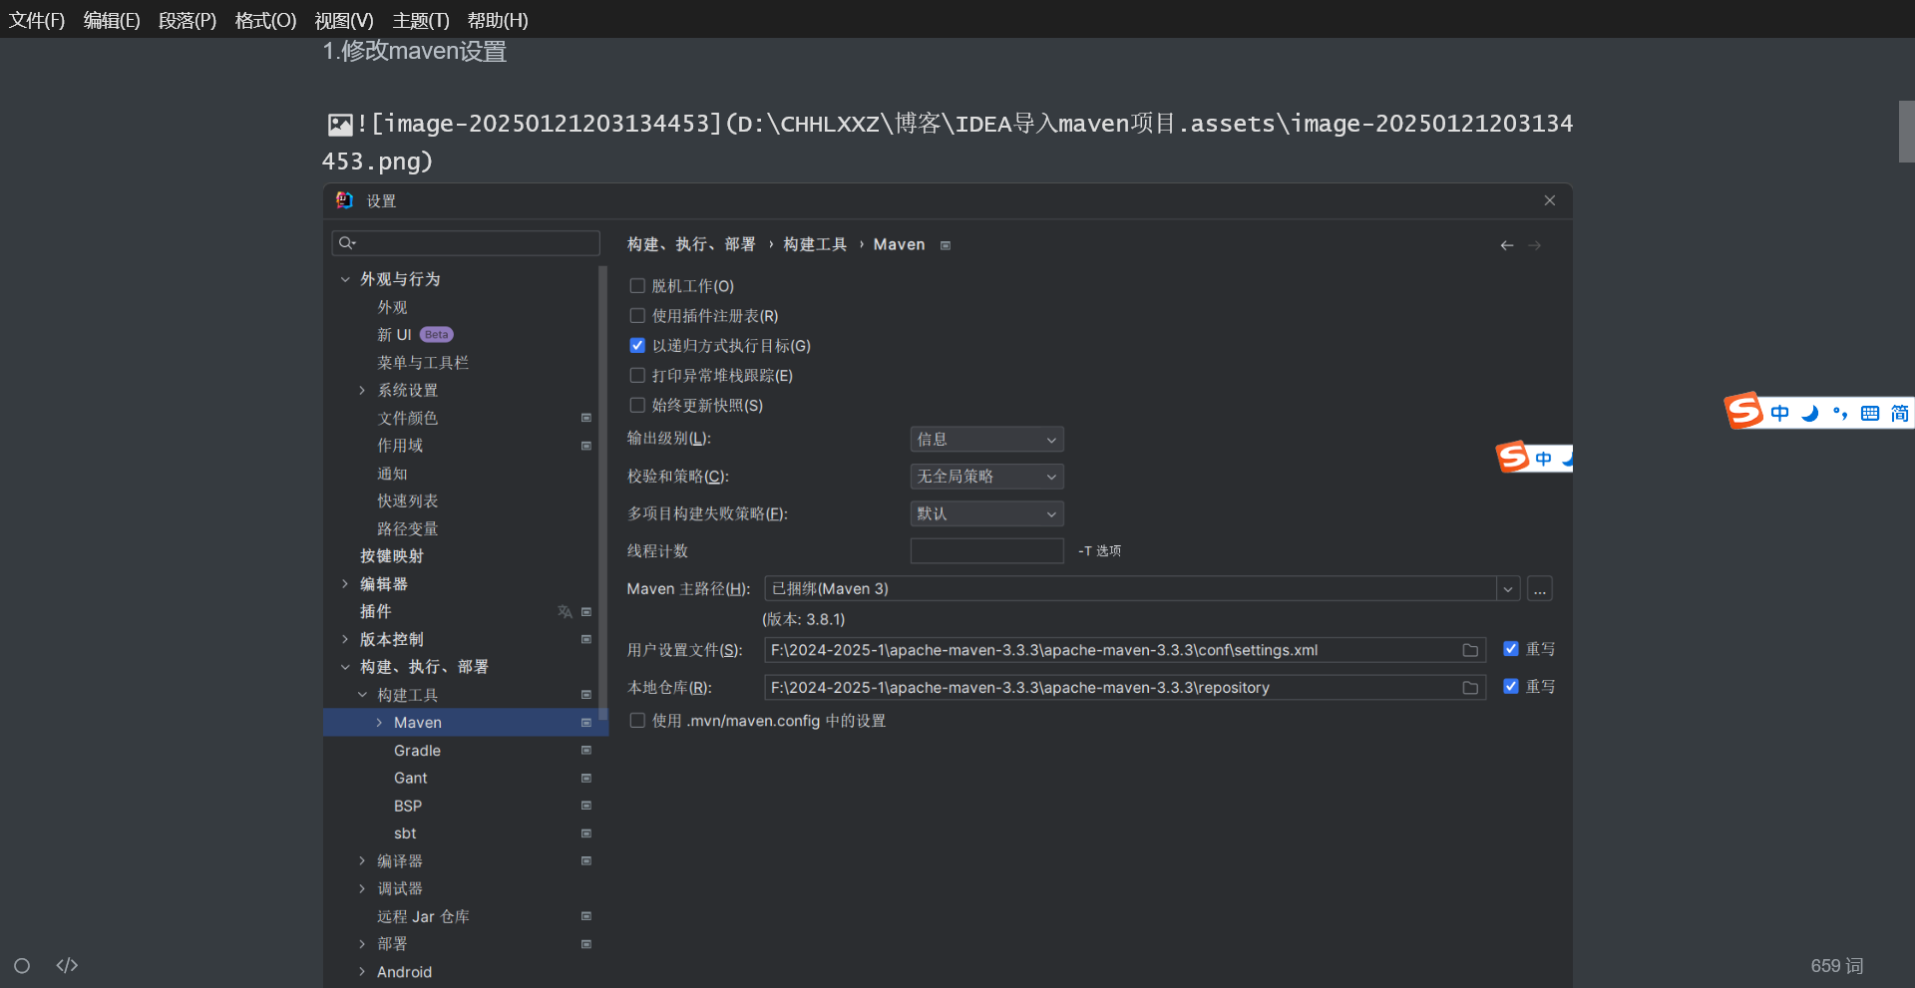Click the folder icon beside the settings.xml path
The image size is (1915, 988).
(x=1468, y=649)
